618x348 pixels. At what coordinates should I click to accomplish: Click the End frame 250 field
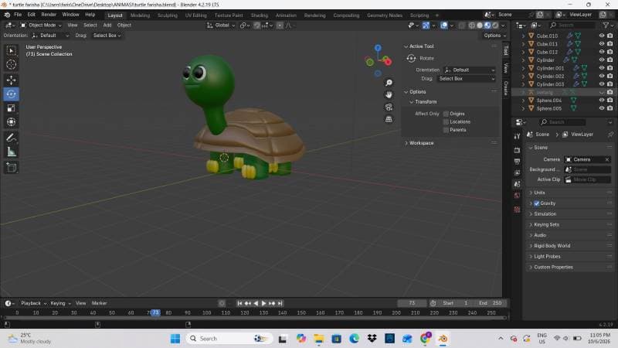[490, 303]
